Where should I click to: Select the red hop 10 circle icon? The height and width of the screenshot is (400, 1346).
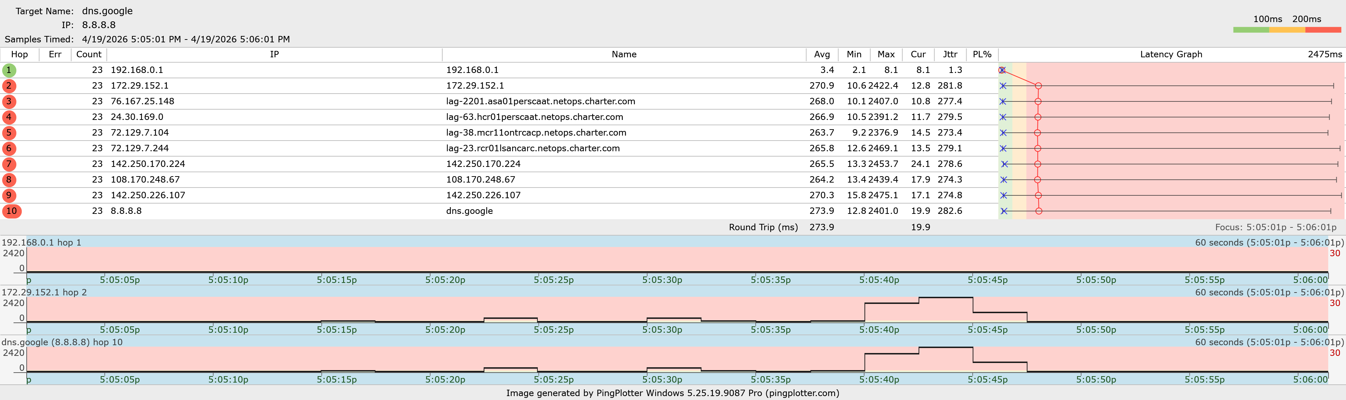[x=11, y=211]
